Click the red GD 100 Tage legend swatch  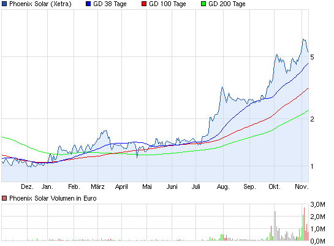(144, 4)
